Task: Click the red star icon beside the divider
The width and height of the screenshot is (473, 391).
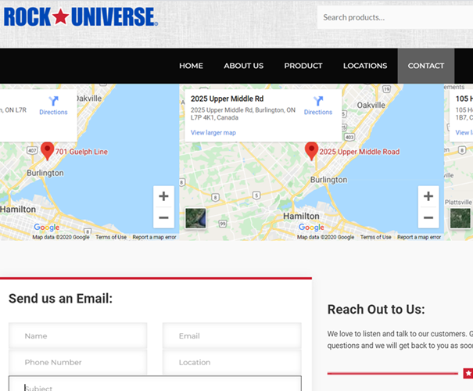Action: tap(468, 374)
